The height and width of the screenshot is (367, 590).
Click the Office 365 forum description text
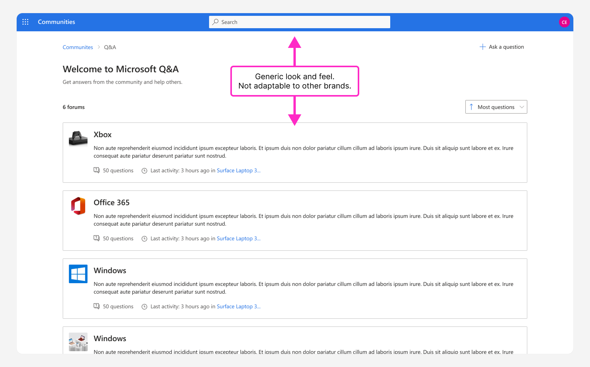click(304, 220)
